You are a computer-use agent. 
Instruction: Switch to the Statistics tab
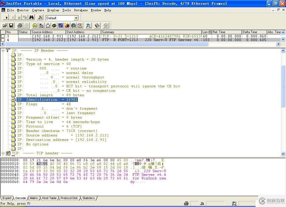pos(89,198)
